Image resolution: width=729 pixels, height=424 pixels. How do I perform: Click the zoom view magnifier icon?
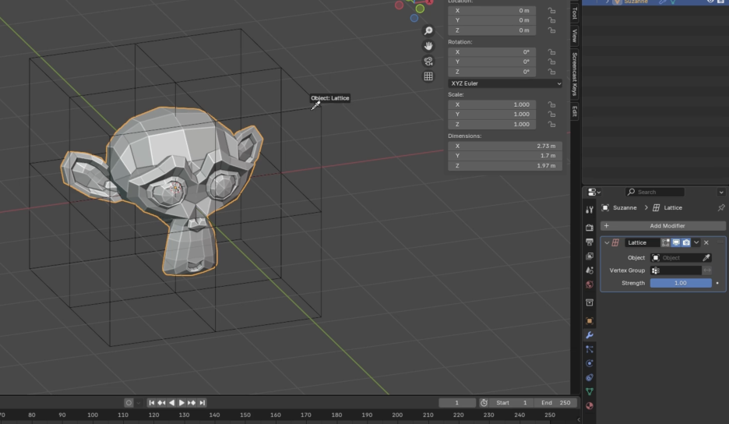(x=428, y=30)
